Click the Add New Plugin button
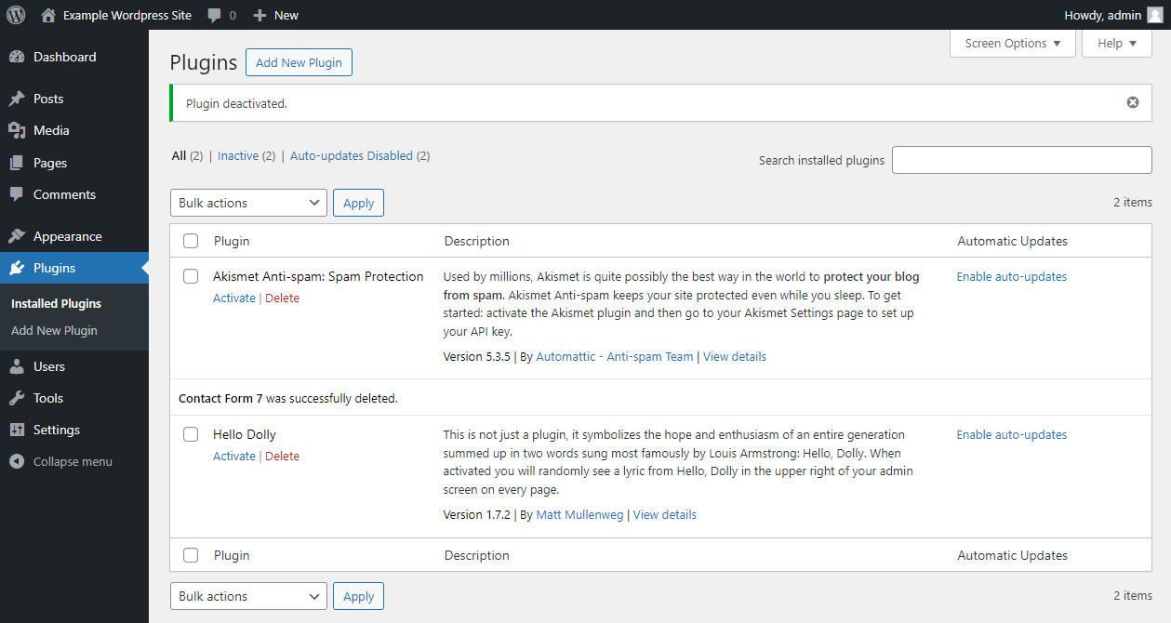Viewport: 1171px width, 623px height. (x=299, y=62)
